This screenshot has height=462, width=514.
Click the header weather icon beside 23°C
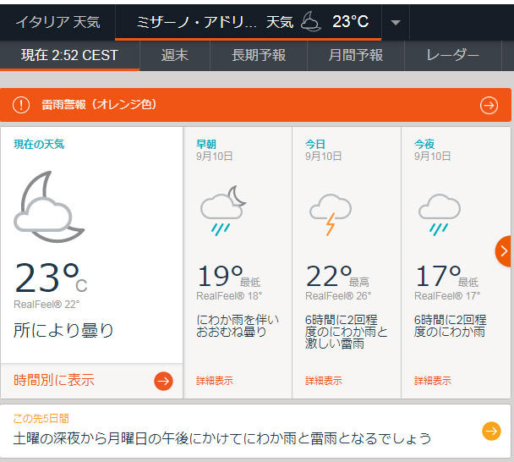pyautogui.click(x=311, y=21)
